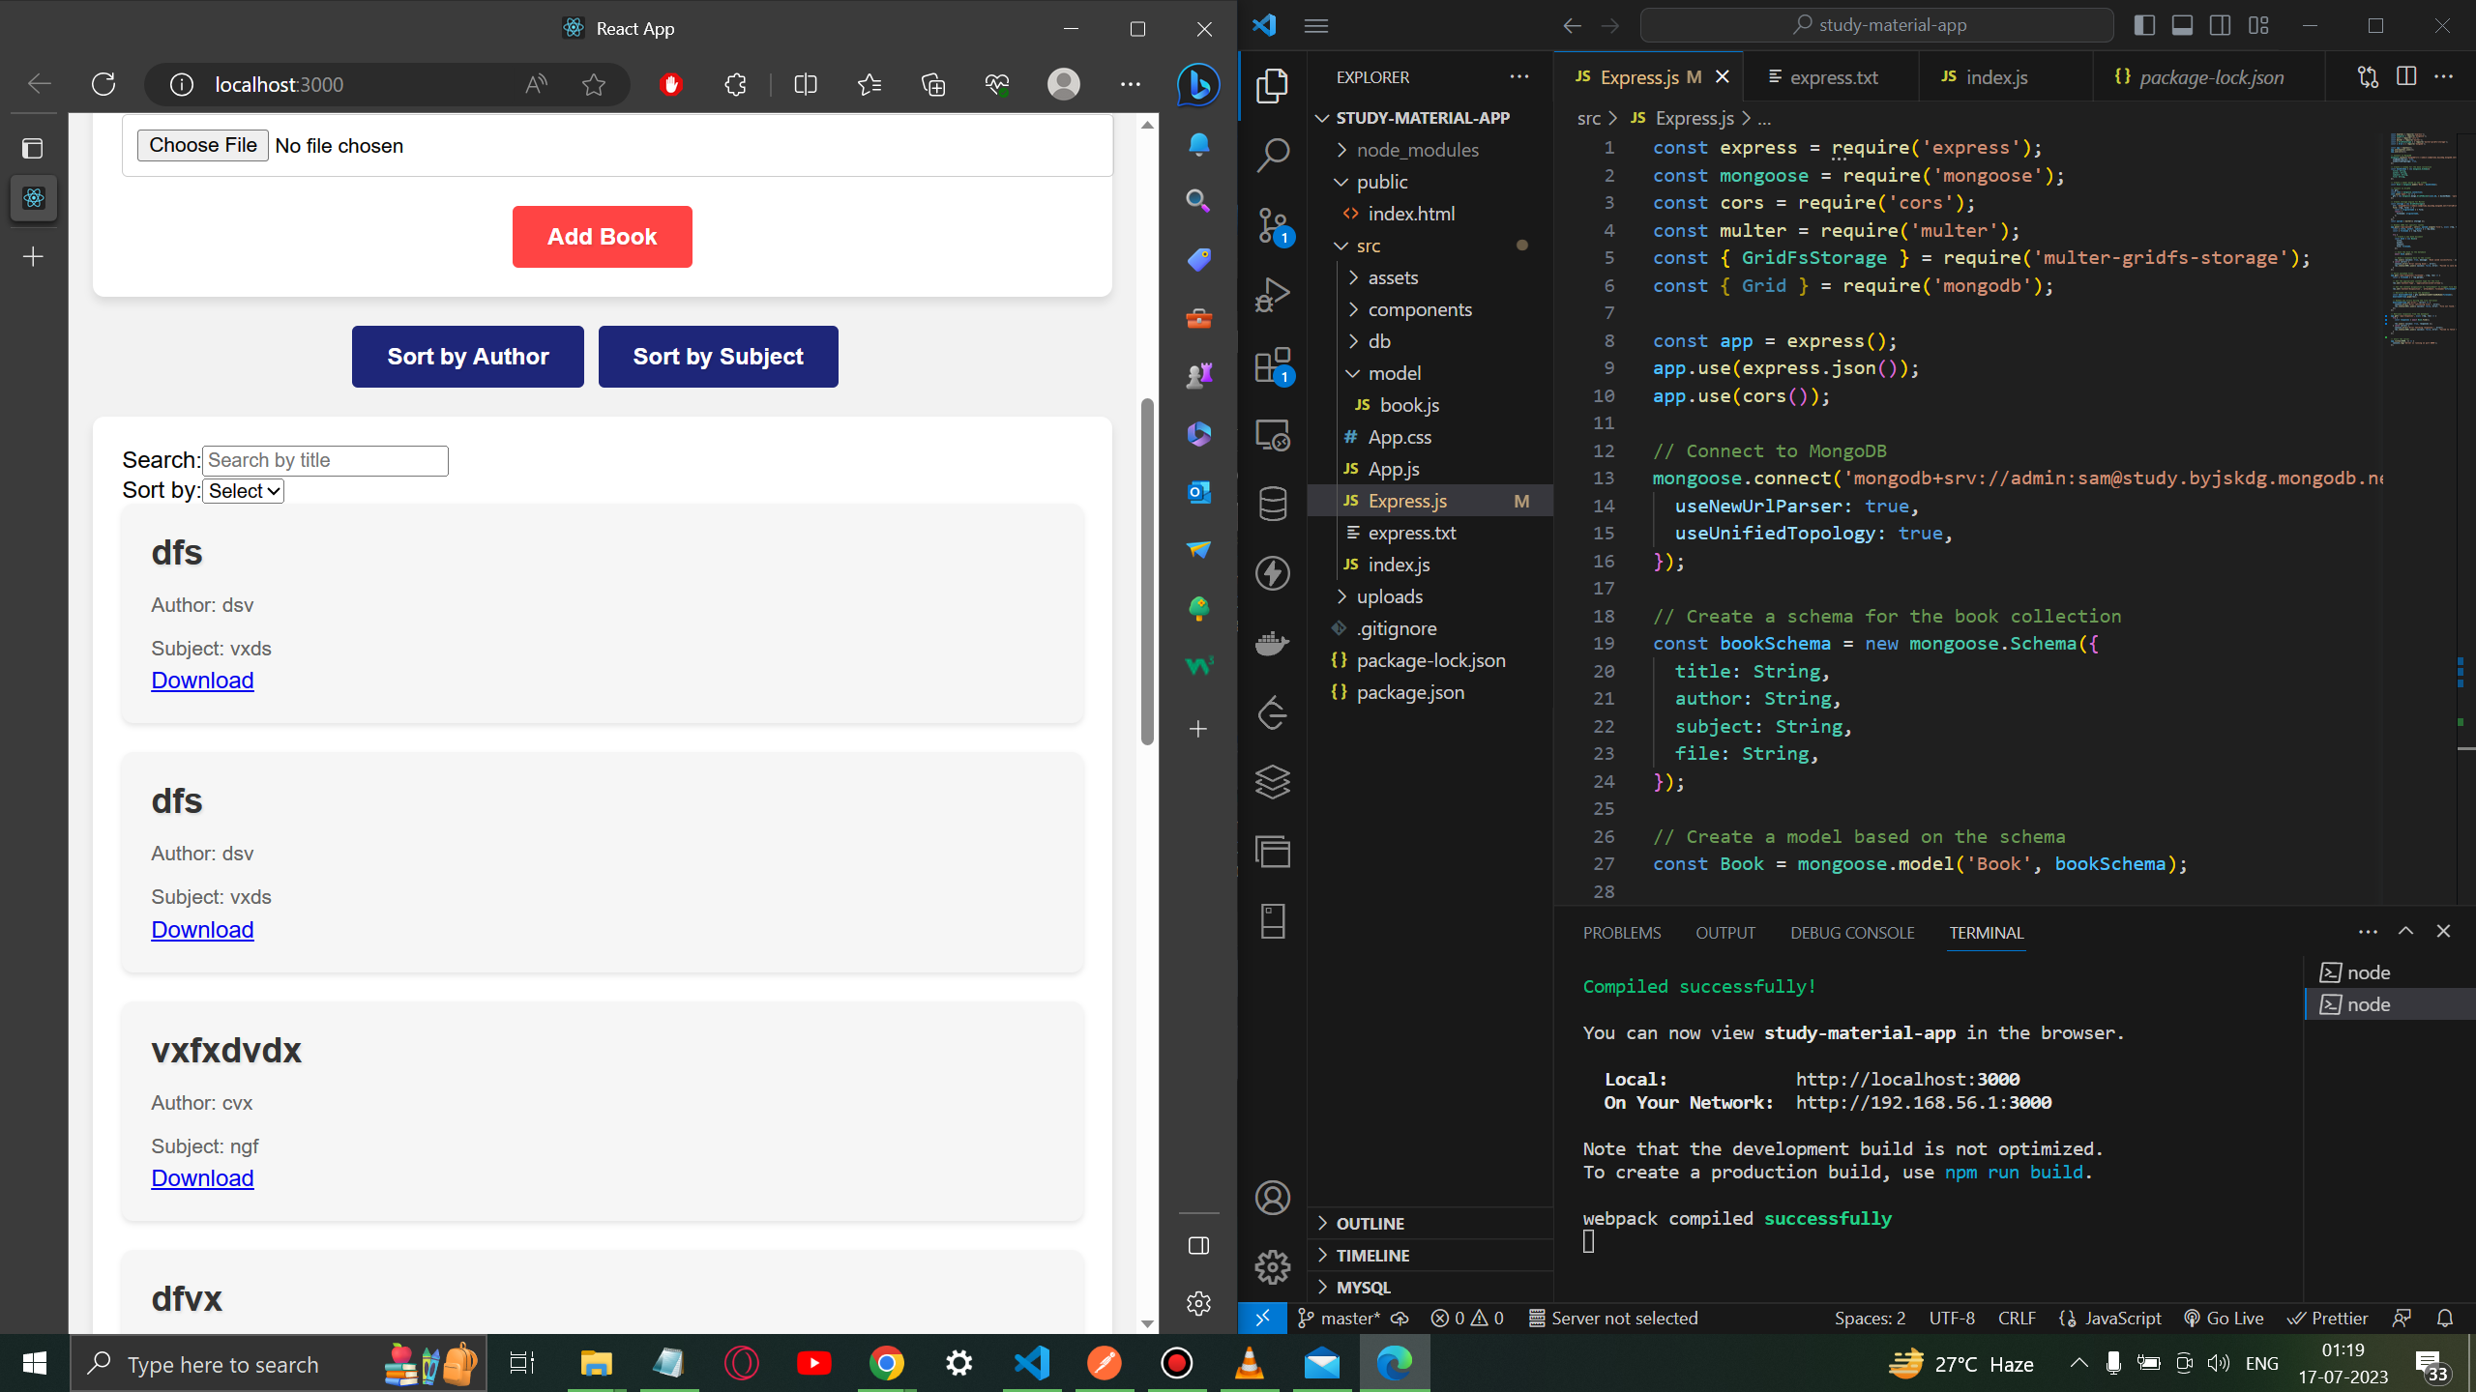The image size is (2476, 1392).
Task: Expand the node_modules folder
Action: (1417, 150)
